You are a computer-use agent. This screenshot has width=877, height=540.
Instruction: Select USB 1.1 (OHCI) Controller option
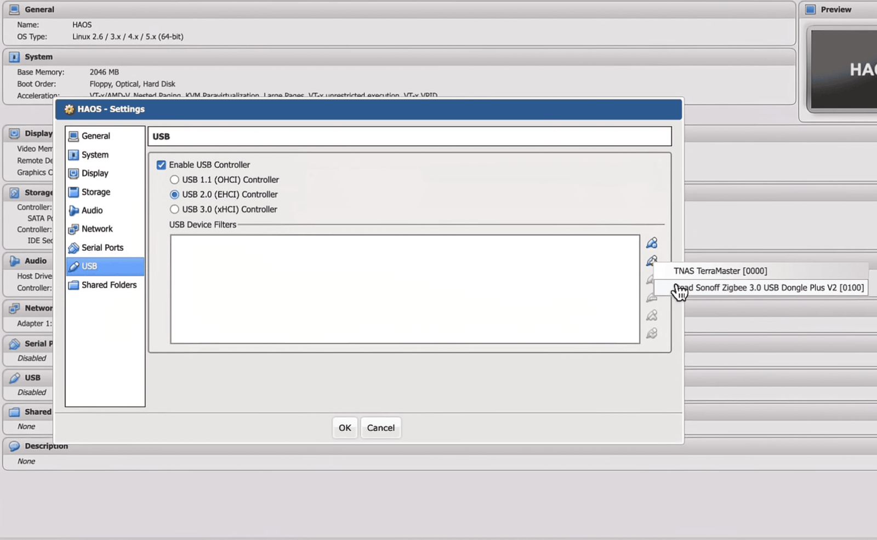tap(174, 180)
